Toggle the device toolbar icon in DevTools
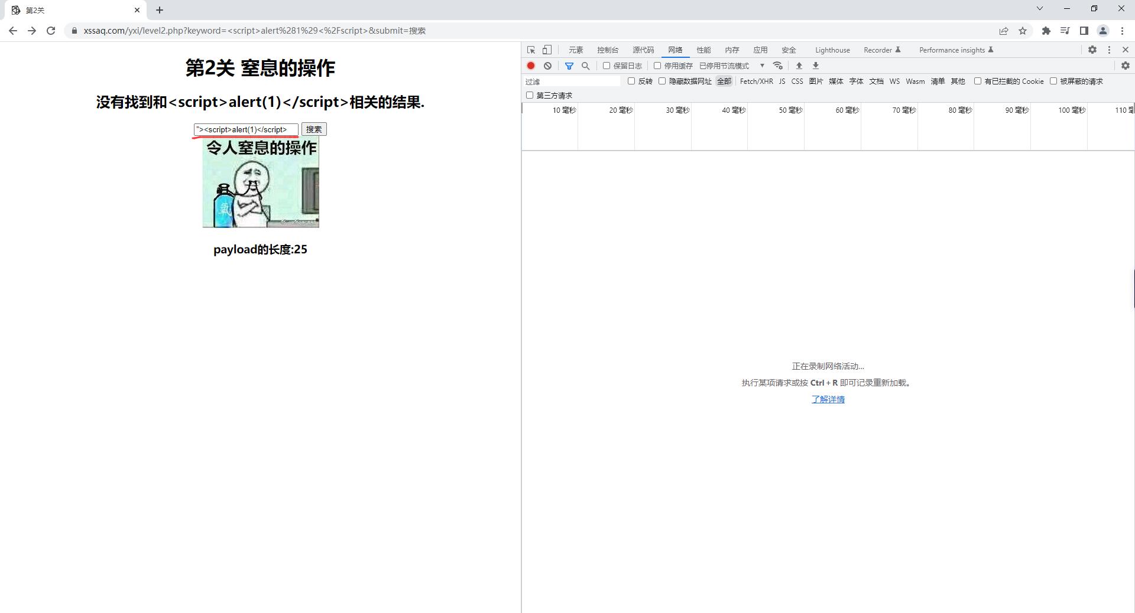 (x=547, y=50)
